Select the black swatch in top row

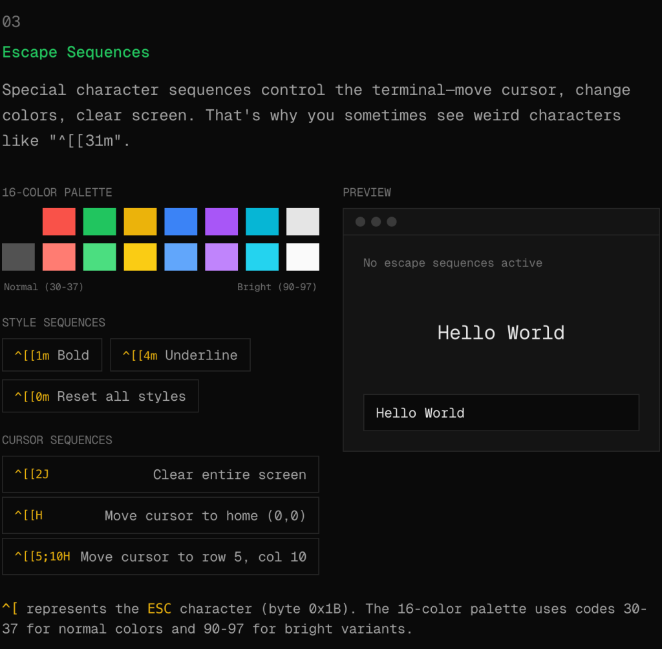(18, 222)
